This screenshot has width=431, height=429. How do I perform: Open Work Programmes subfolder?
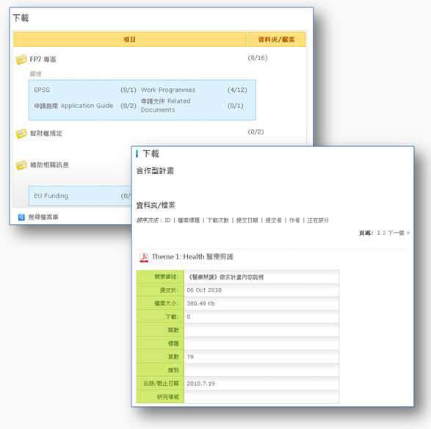pyautogui.click(x=168, y=90)
